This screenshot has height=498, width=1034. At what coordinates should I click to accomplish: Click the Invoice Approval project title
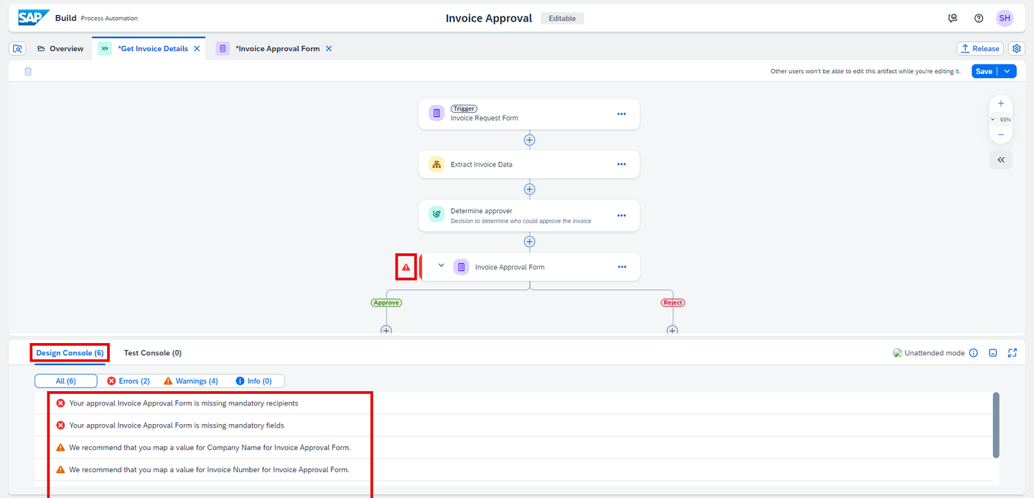(489, 19)
